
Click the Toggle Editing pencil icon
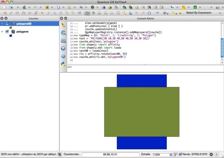(x=11, y=13)
